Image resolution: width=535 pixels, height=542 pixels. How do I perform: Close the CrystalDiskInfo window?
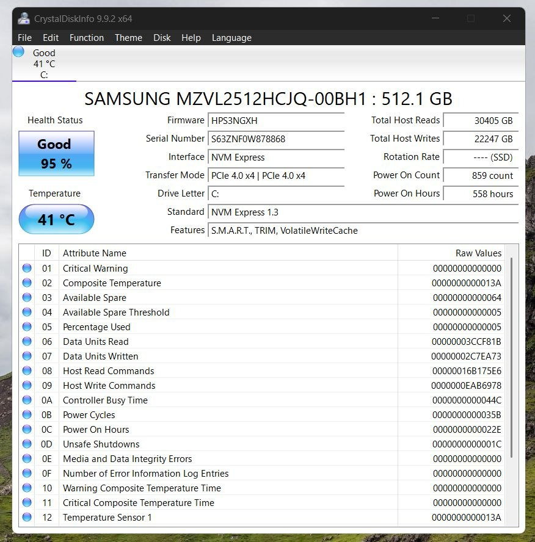point(507,18)
